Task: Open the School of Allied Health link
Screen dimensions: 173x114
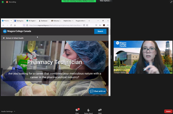Action: [15, 38]
